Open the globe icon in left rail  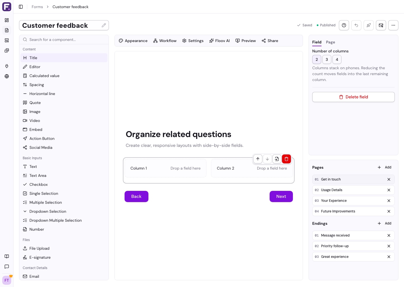[7, 76]
